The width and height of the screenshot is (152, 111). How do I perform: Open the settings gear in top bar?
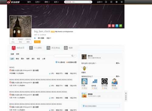(116, 2)
